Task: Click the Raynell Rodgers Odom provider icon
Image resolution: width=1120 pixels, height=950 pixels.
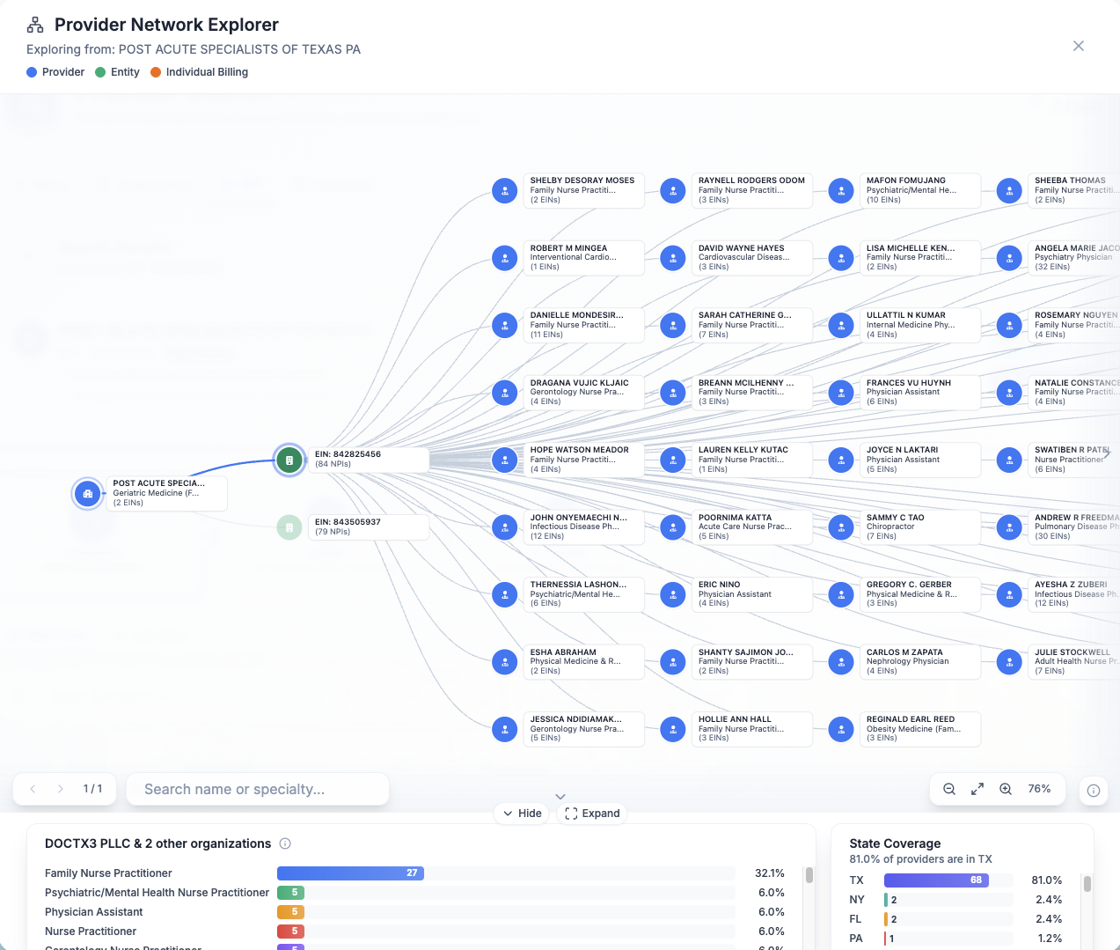Action: 673,190
